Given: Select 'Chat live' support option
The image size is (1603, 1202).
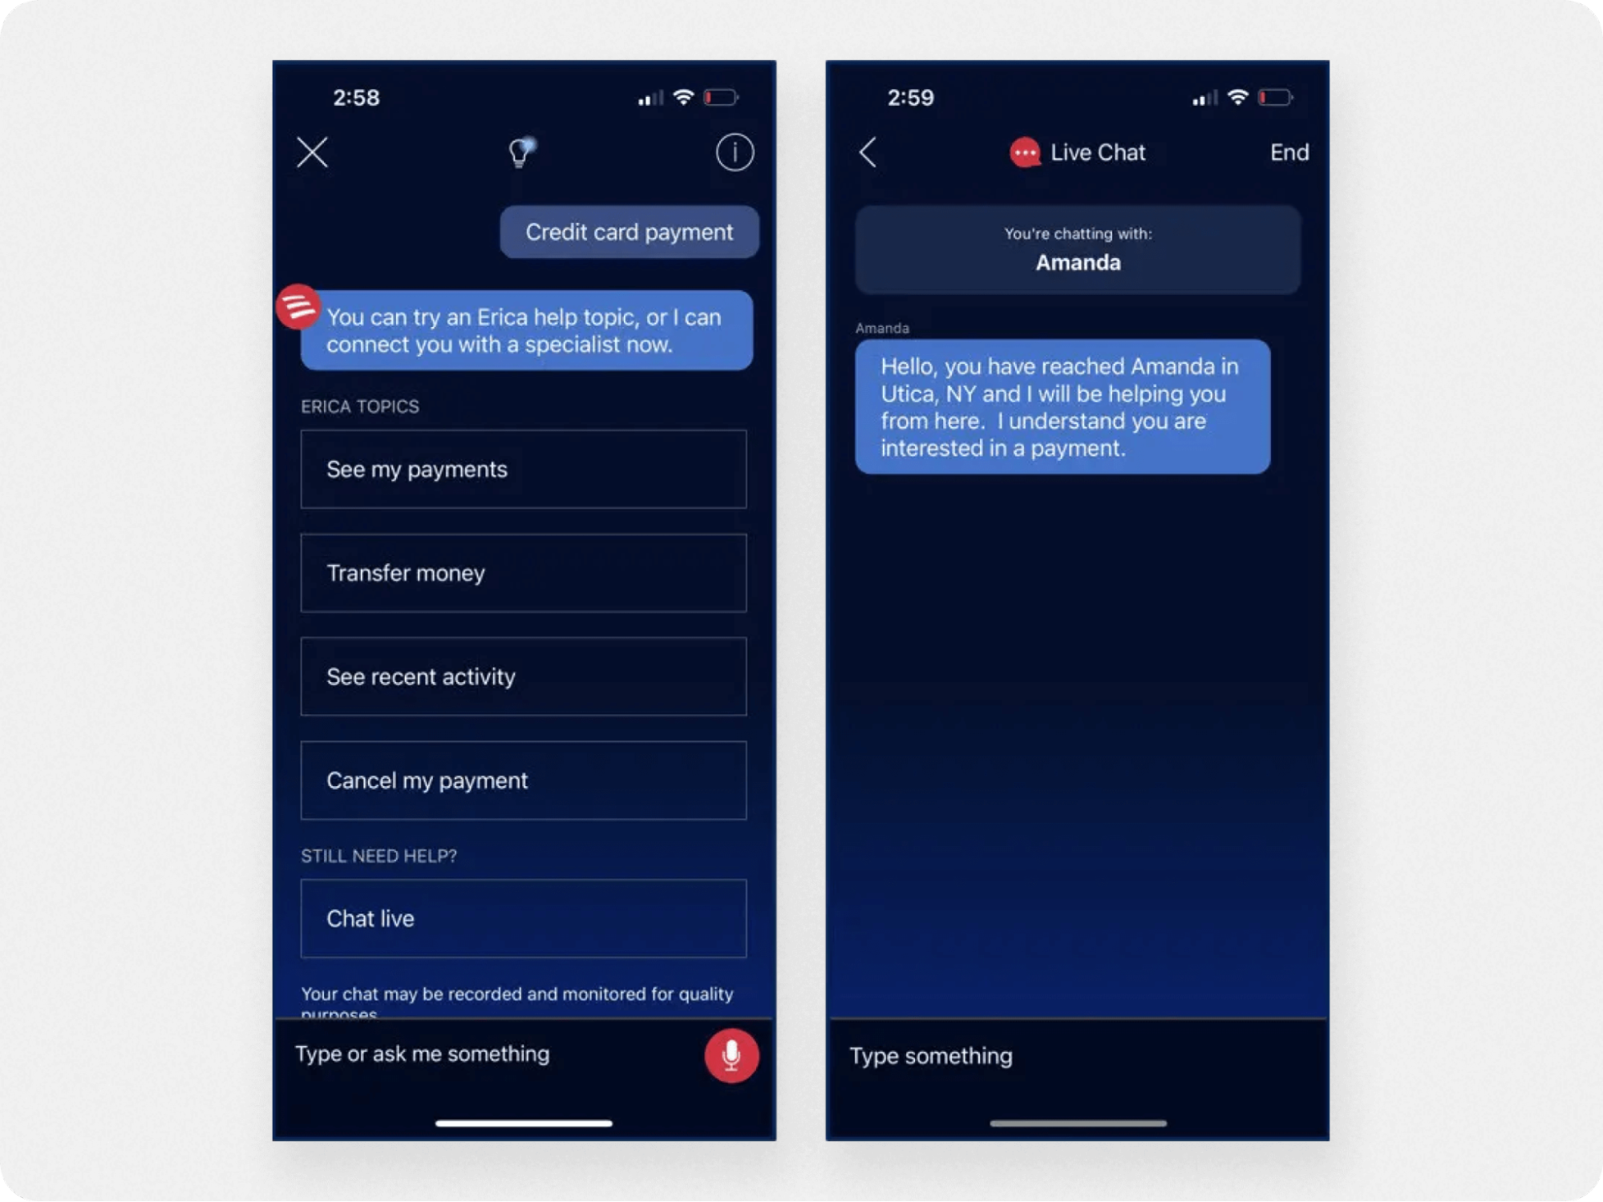Looking at the screenshot, I should pyautogui.click(x=524, y=919).
